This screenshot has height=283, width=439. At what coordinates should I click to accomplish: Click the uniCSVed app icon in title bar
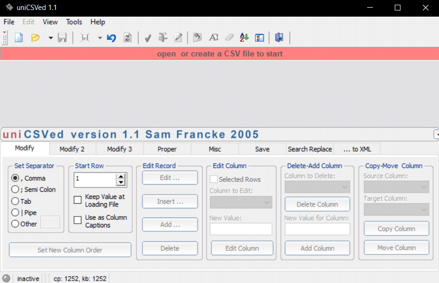[9, 7]
